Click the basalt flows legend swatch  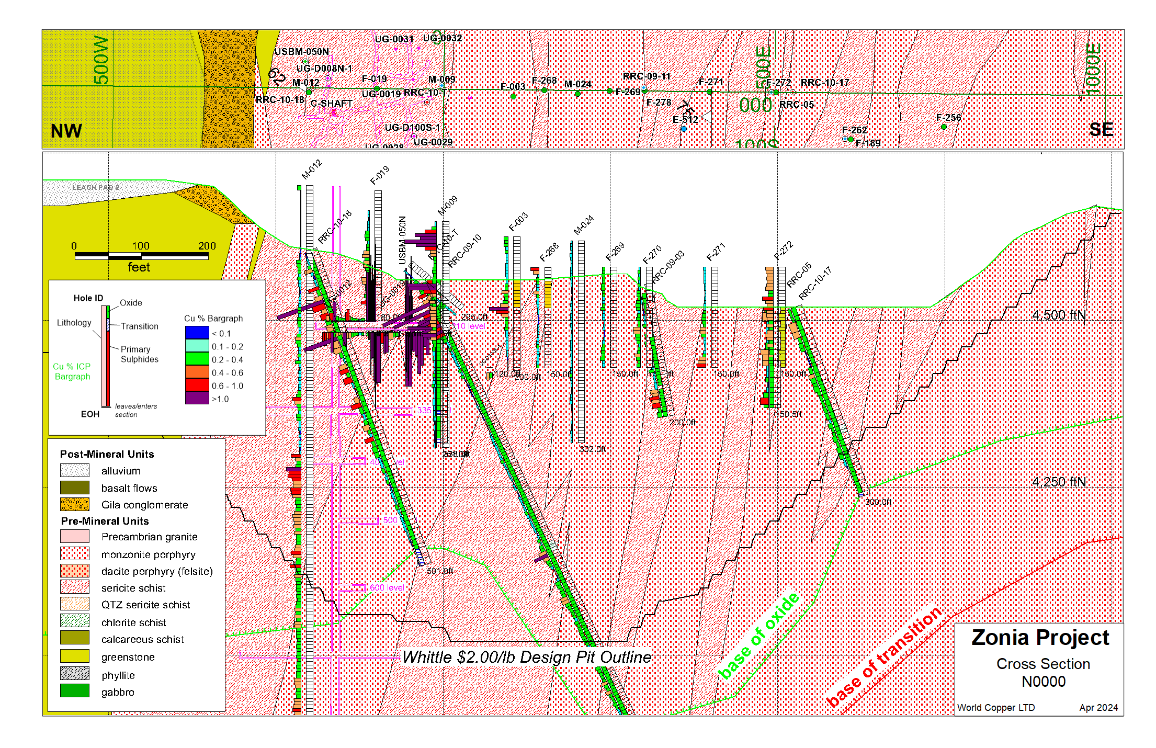pyautogui.click(x=74, y=488)
